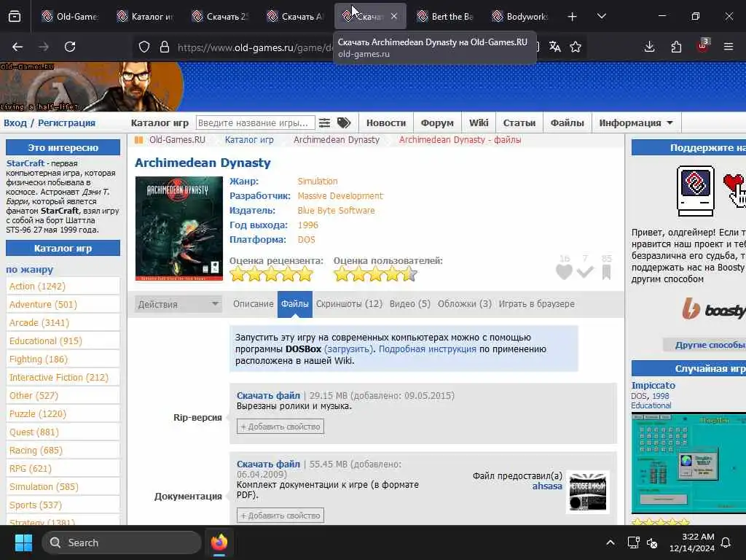Expand the Действия dropdown
746x560 pixels.
[x=178, y=304]
